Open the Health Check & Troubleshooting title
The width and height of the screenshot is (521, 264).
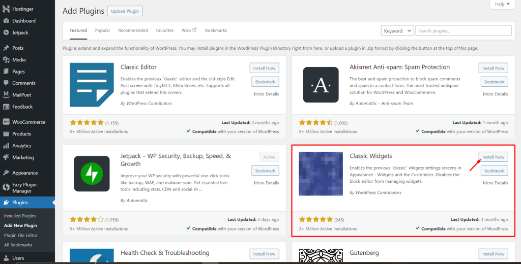165,253
